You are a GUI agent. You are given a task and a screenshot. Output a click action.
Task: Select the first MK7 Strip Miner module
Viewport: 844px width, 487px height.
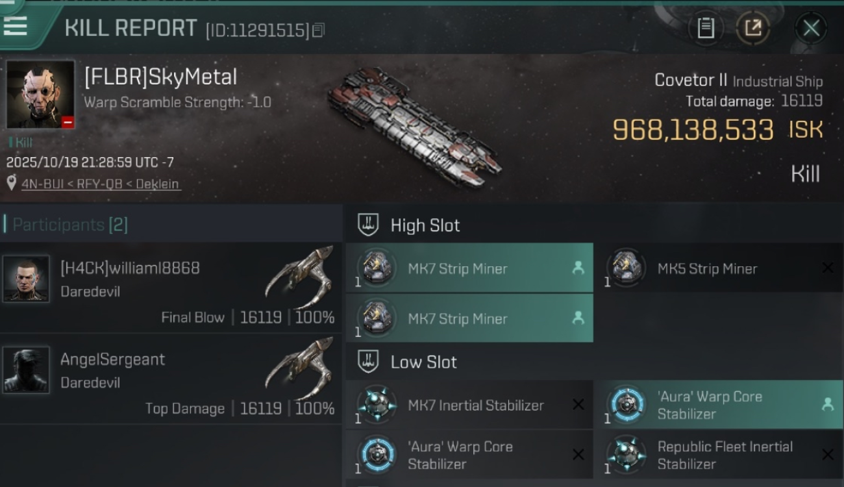pos(469,268)
